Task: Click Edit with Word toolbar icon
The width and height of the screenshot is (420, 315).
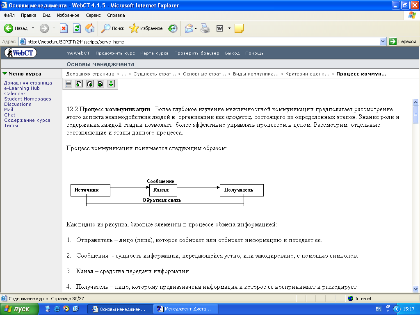Action: [x=220, y=28]
